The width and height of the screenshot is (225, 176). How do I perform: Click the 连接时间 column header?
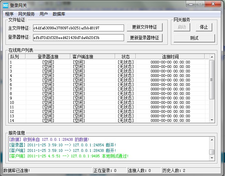click(x=170, y=57)
